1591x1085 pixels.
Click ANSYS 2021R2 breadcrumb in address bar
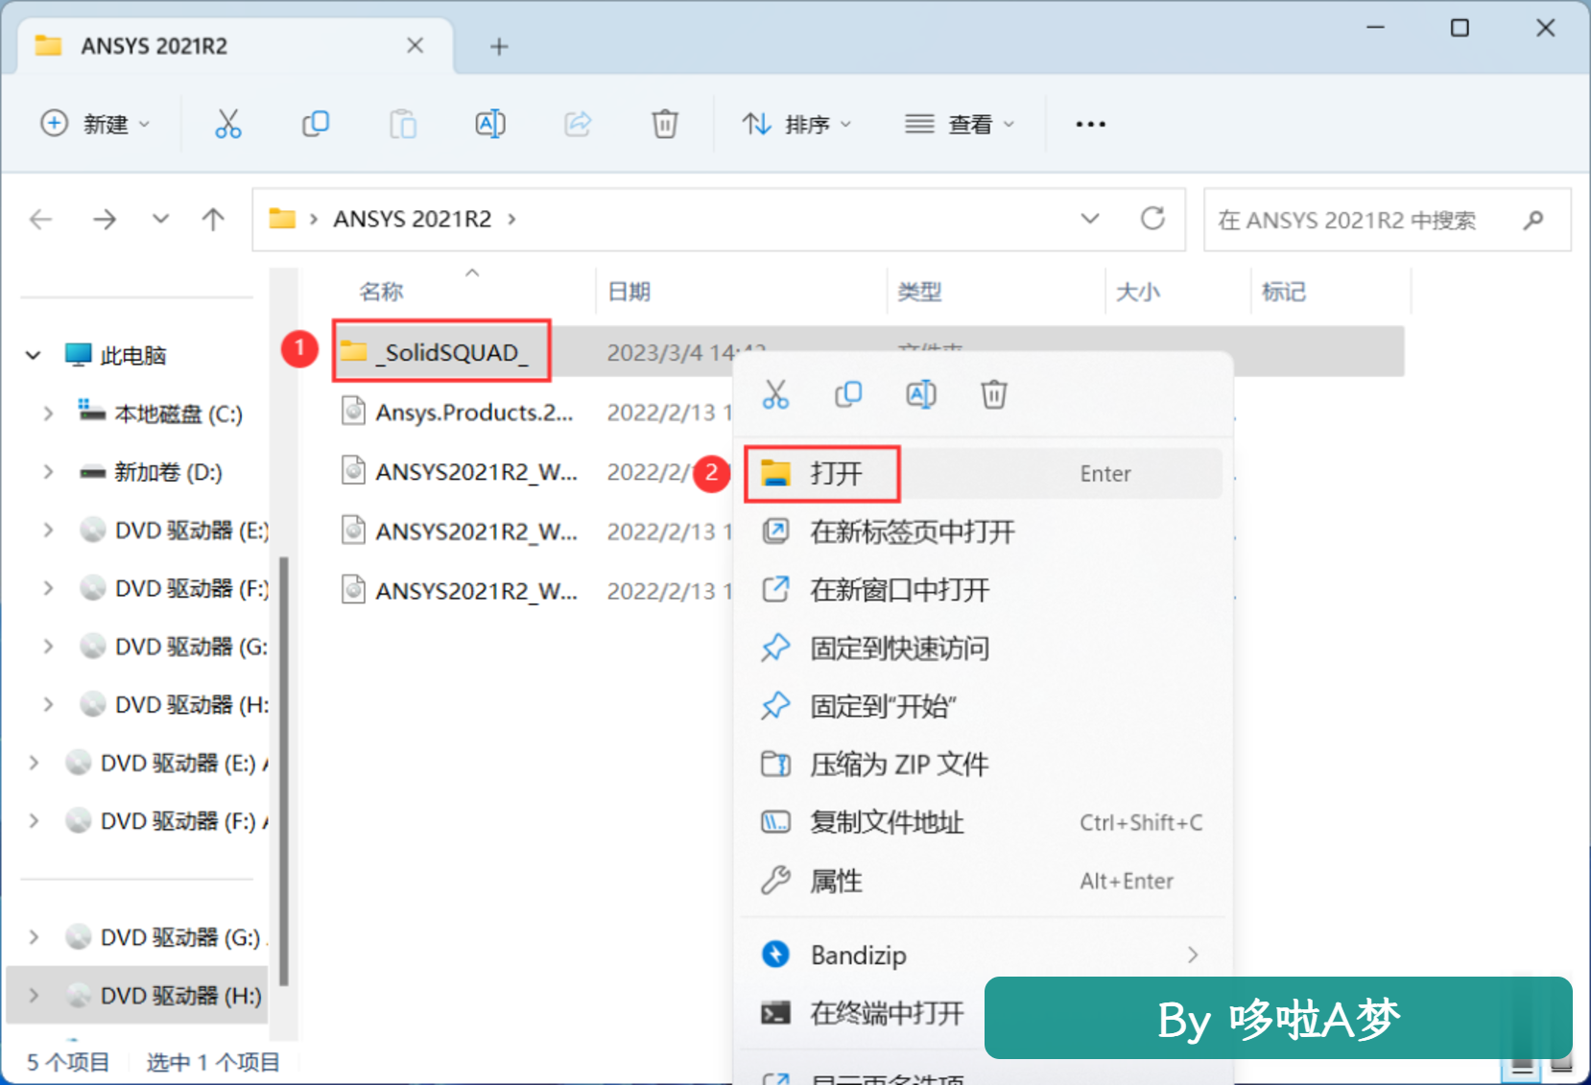click(x=413, y=219)
